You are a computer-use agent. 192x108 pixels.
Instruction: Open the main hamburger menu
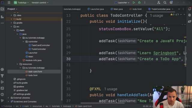(x=9, y=2)
